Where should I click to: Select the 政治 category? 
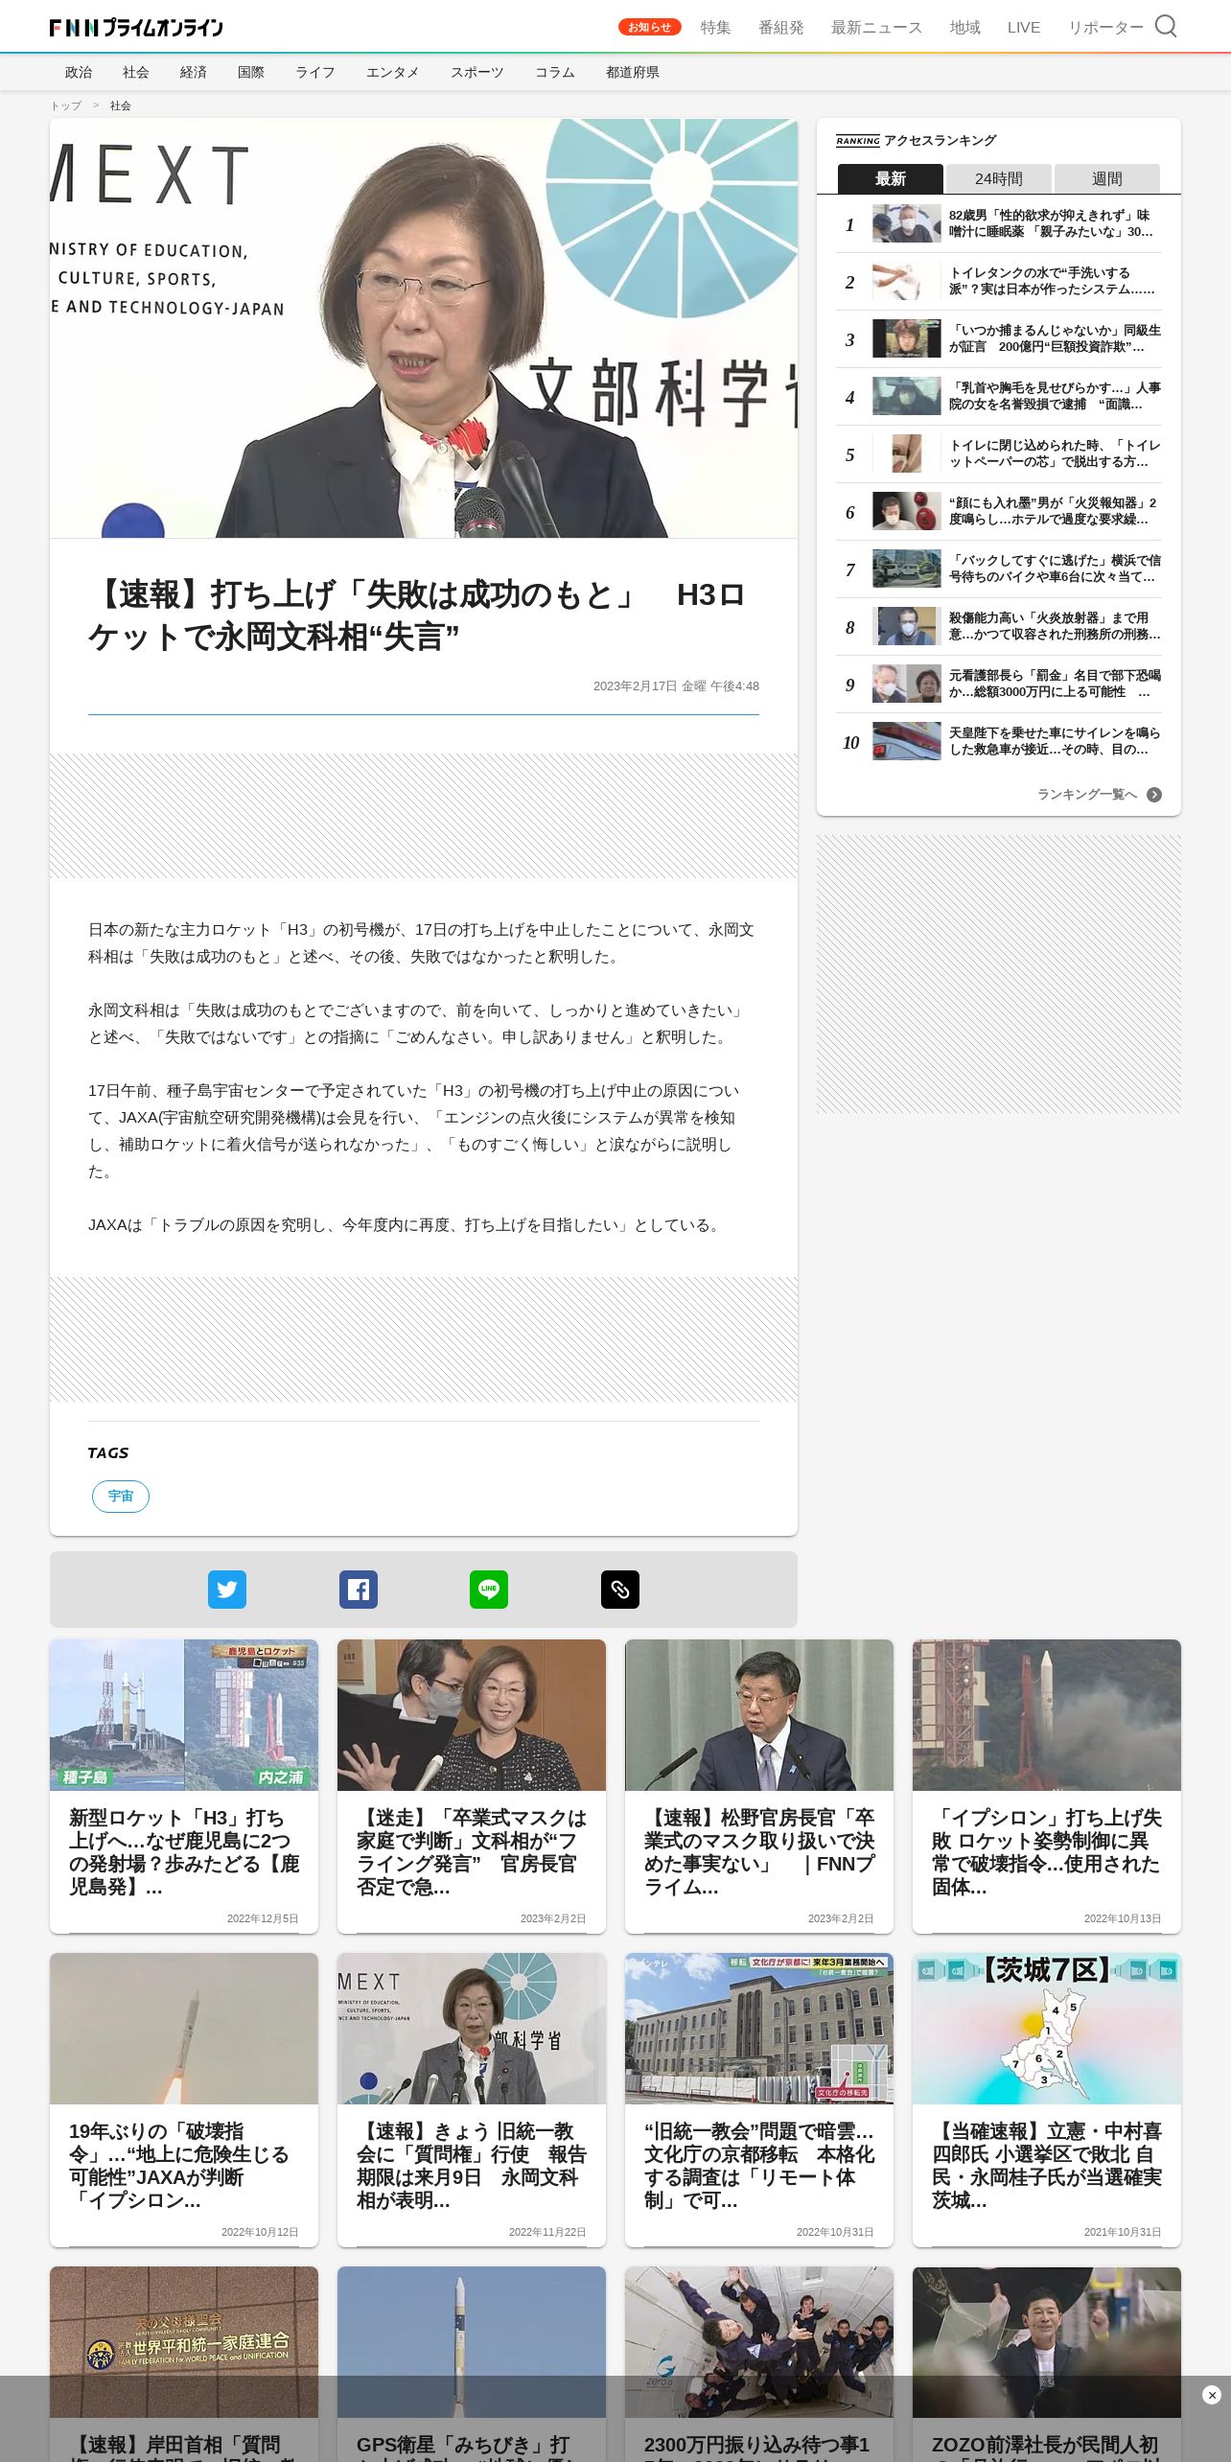point(79,72)
